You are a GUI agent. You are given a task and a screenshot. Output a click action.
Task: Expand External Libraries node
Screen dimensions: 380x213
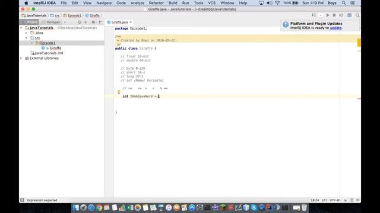21,58
